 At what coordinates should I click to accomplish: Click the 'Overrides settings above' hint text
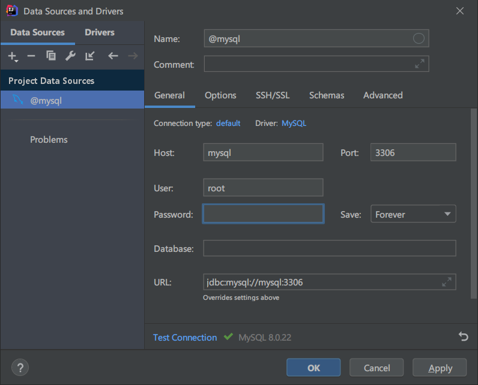click(241, 297)
